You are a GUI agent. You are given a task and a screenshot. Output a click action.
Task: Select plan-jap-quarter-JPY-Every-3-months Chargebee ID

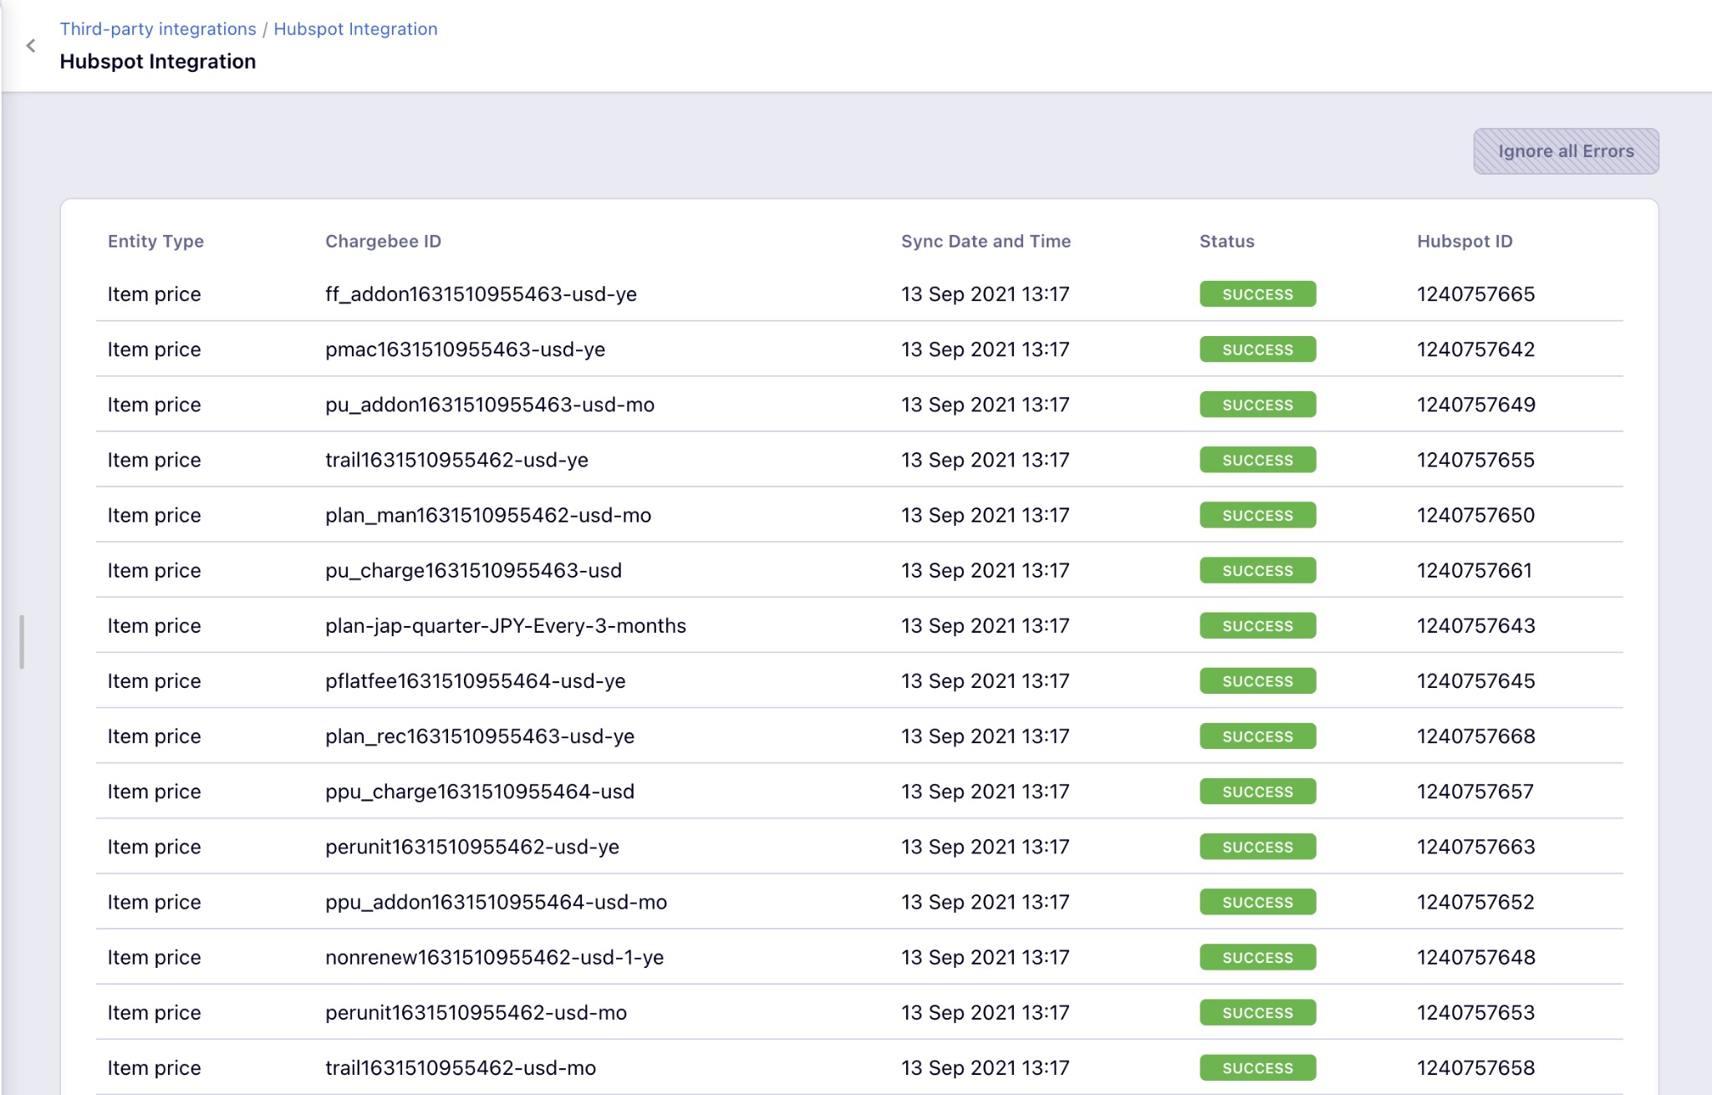[505, 625]
